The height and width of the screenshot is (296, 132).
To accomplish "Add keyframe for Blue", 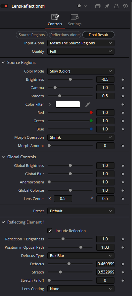I will (123, 129).
